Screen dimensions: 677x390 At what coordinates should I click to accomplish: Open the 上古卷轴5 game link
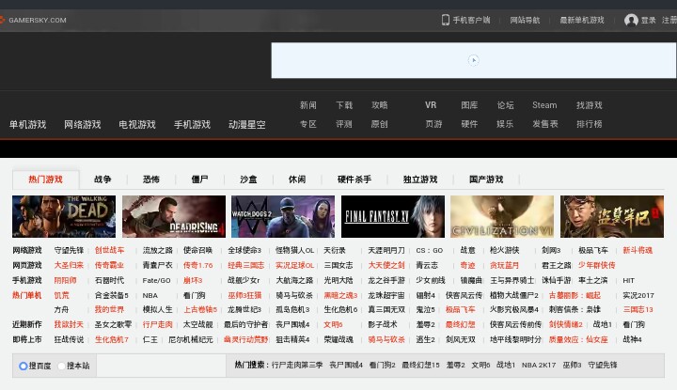click(200, 310)
